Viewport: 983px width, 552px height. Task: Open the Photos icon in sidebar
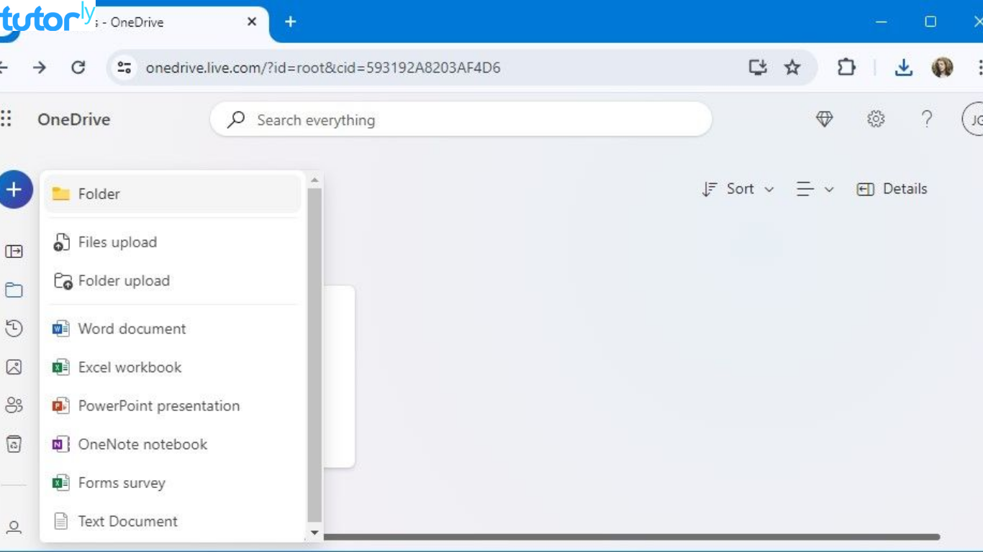click(14, 367)
